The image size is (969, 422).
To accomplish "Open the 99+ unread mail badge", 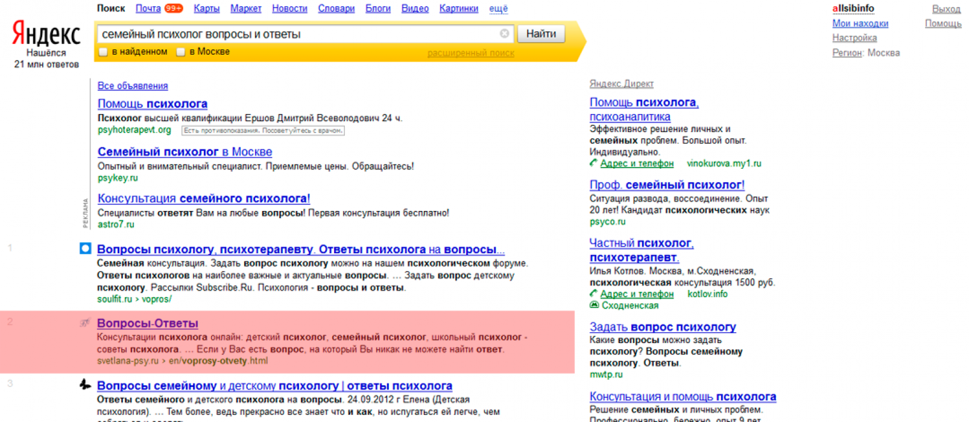I will click(174, 8).
